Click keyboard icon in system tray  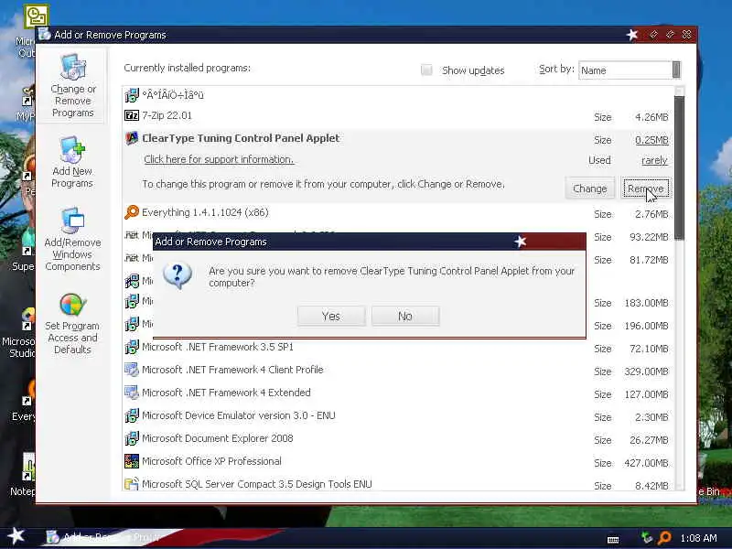tap(613, 540)
